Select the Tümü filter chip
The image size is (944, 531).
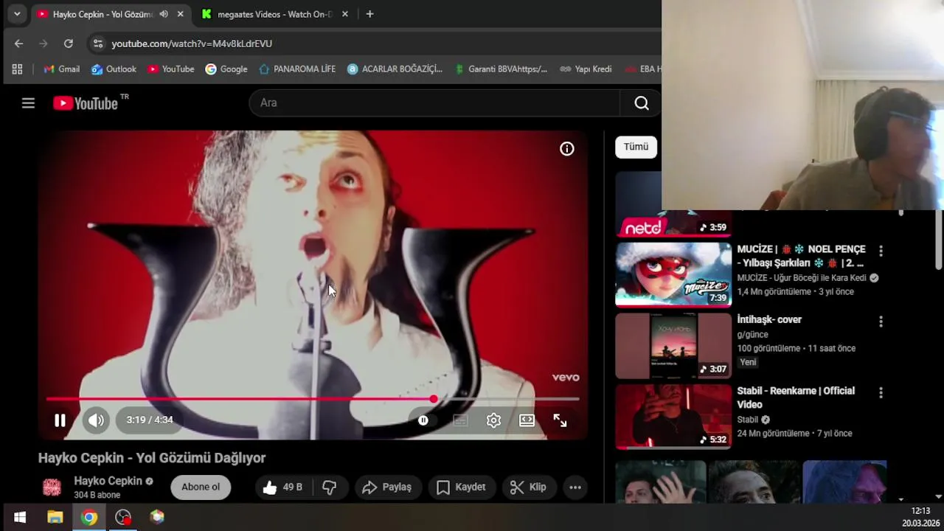(x=636, y=147)
